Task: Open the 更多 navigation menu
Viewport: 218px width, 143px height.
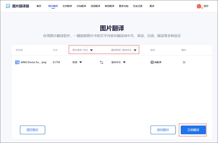Action: click(x=152, y=6)
